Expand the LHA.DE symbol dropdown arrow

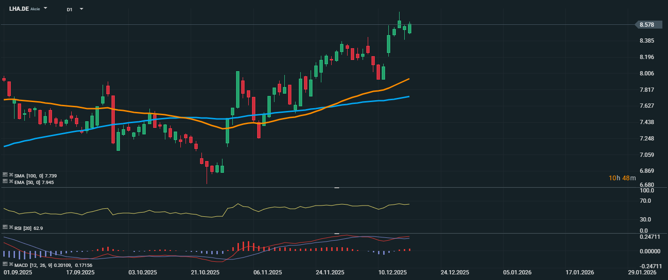pos(45,9)
